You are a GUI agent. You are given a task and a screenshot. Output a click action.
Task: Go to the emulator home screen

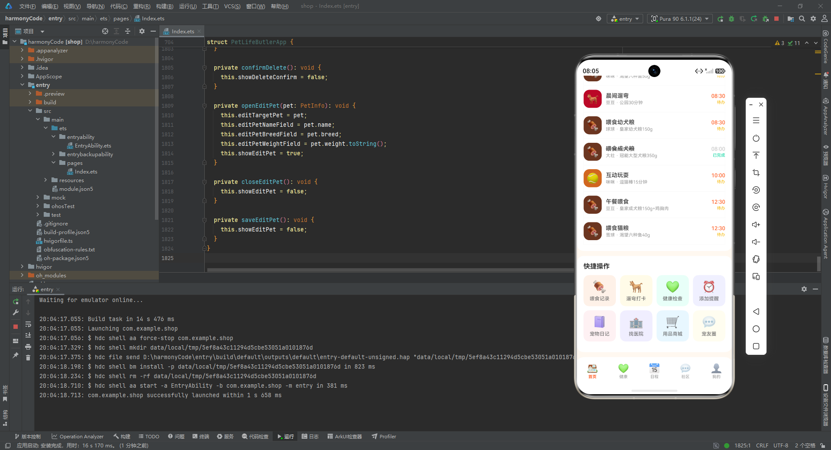pyautogui.click(x=756, y=329)
